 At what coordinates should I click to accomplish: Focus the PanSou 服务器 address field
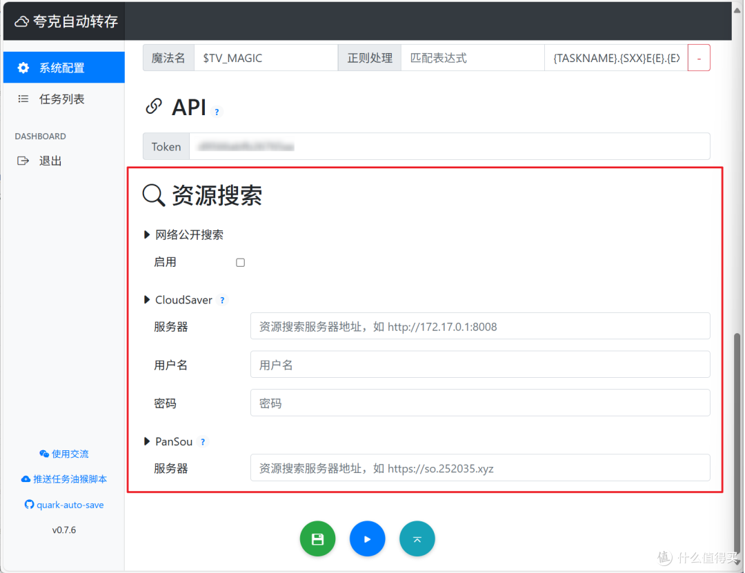click(x=480, y=468)
